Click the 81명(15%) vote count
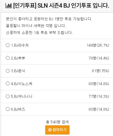This screenshot has width=113, height=136. click(x=100, y=71)
